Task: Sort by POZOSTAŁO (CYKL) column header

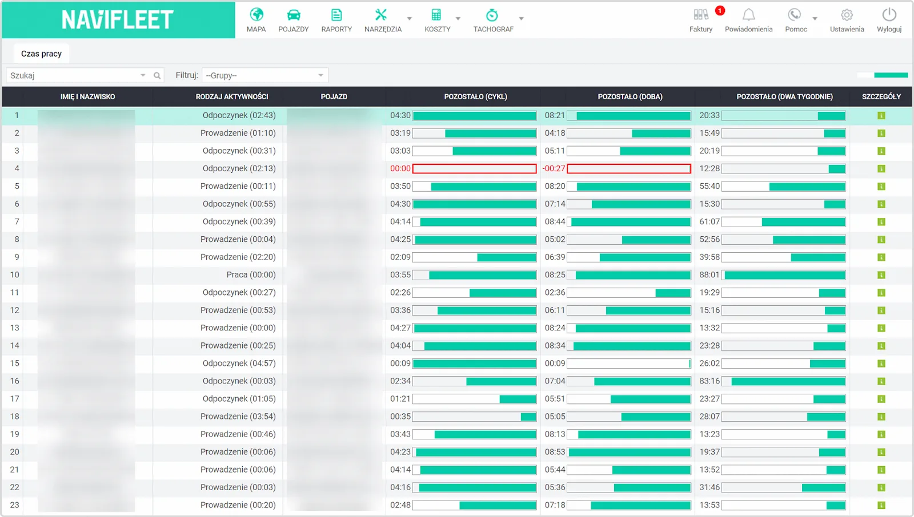Action: tap(475, 96)
